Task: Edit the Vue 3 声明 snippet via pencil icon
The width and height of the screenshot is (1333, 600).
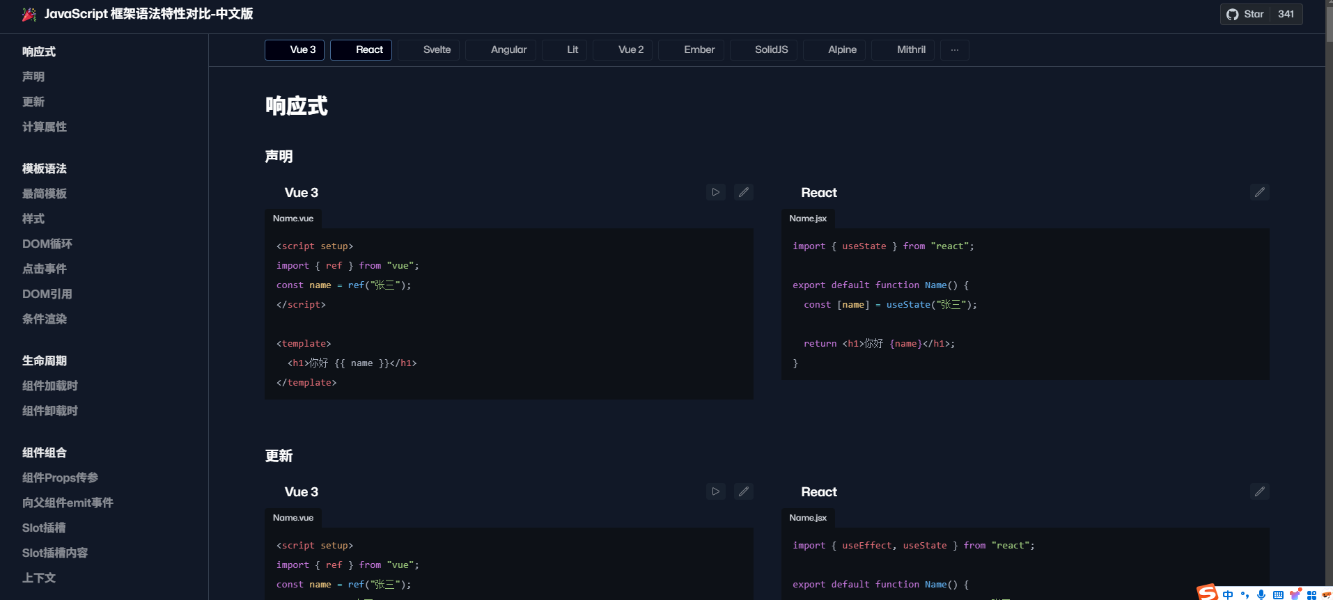Action: point(744,192)
